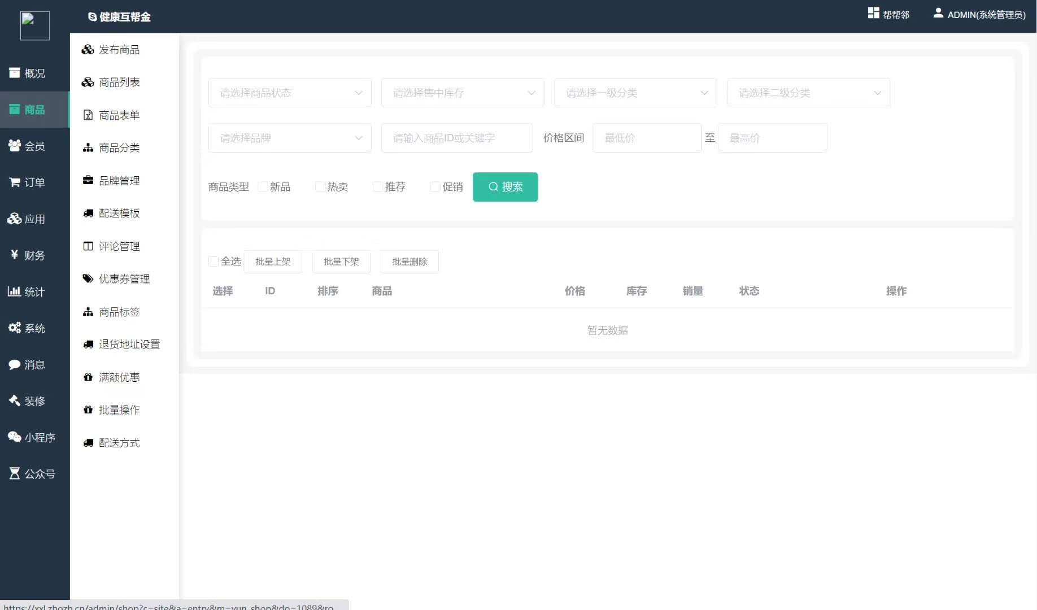Click the green 搜索 search button
The image size is (1037, 610).
pyautogui.click(x=505, y=187)
